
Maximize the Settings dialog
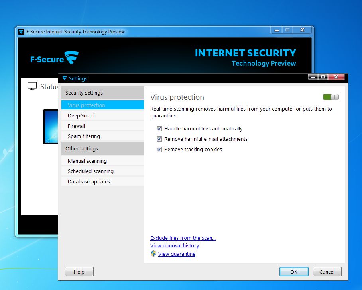[x=323, y=77]
